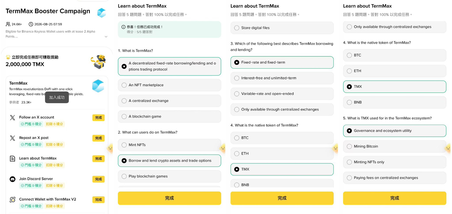Expand the campaign eligibility description chevron

point(106,37)
